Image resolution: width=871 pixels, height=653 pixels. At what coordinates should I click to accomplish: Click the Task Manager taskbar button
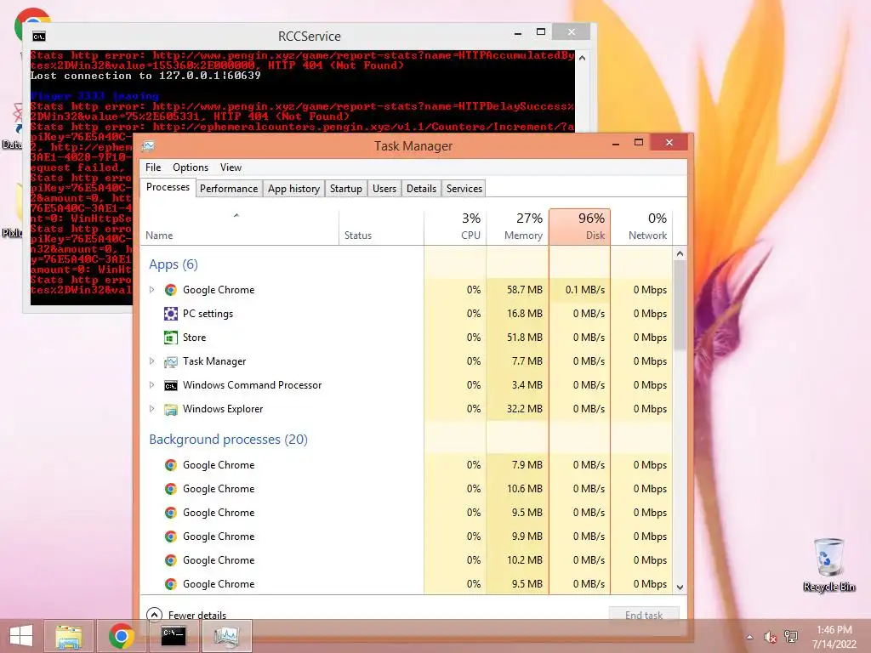pos(226,636)
